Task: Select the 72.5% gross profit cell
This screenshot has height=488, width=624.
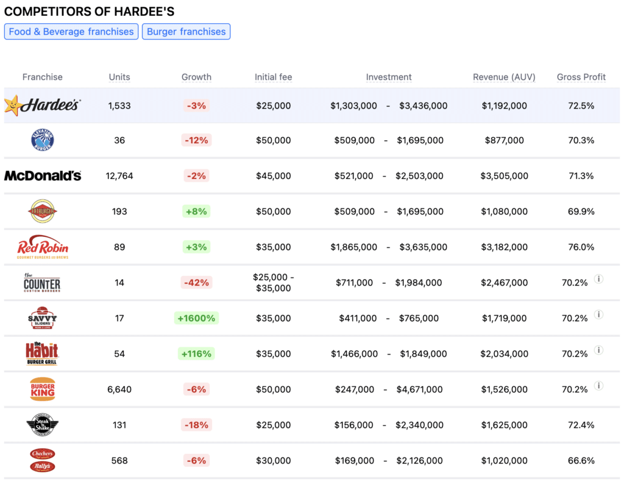Action: pos(581,106)
